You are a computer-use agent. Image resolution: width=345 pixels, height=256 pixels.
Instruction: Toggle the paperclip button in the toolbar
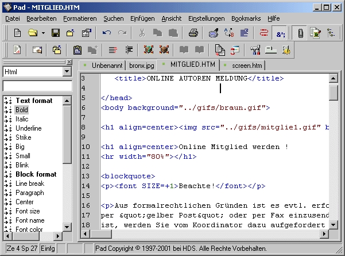(x=299, y=33)
